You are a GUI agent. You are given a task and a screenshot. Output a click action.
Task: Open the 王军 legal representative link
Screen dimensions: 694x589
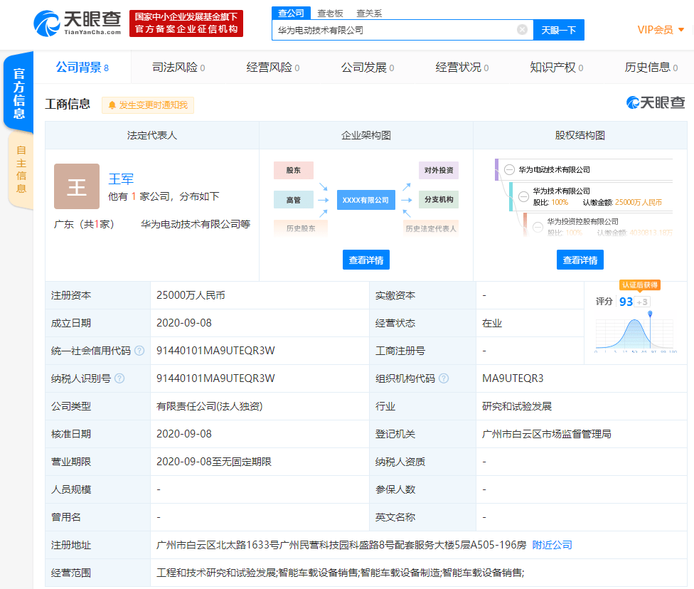121,179
